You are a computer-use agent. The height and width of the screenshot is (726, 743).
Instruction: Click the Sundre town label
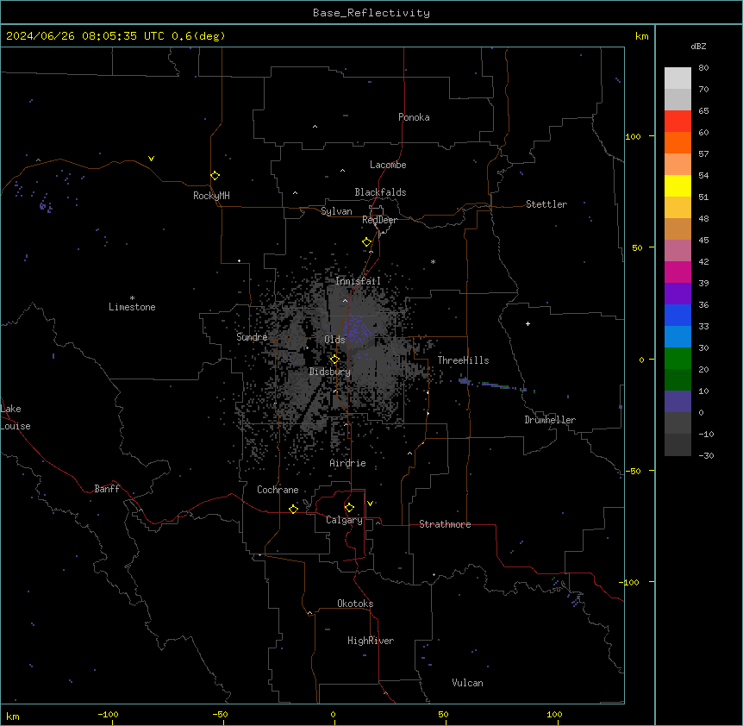tap(252, 337)
